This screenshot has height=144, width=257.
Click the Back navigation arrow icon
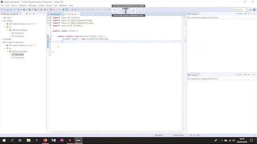click(97, 10)
